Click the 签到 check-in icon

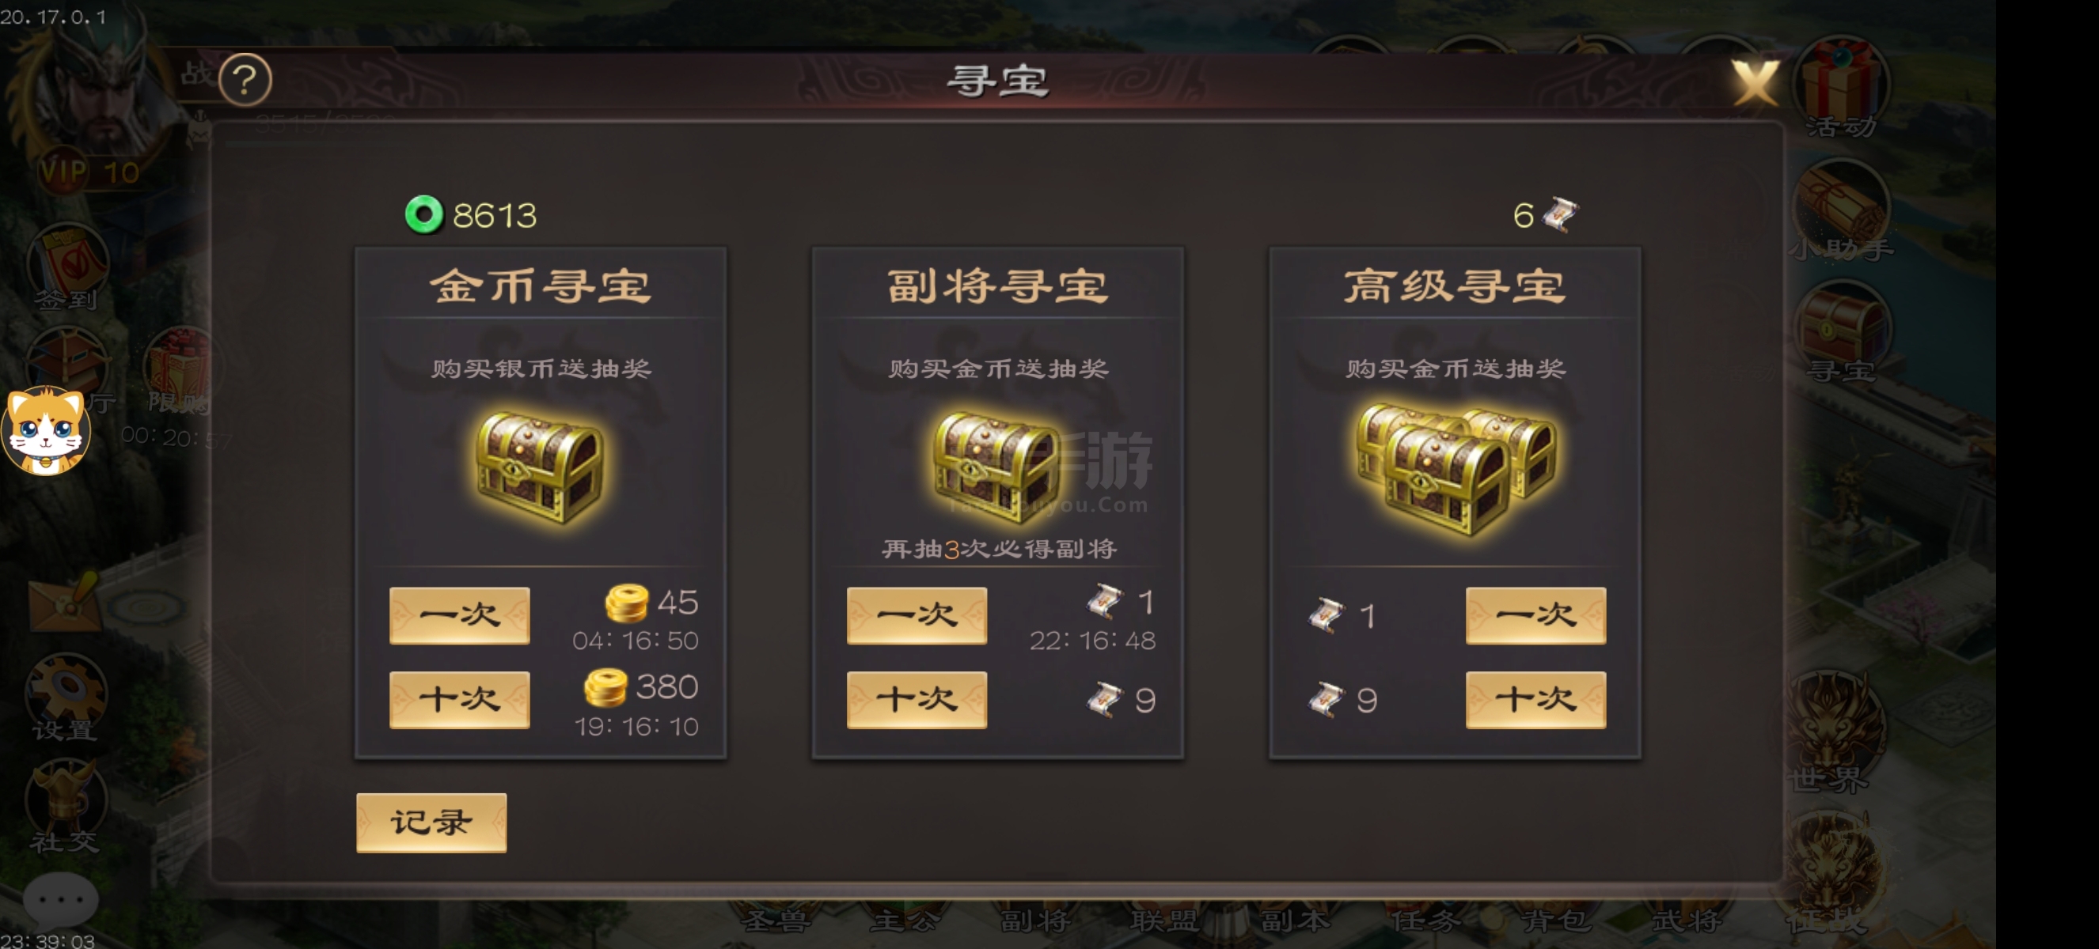66,269
